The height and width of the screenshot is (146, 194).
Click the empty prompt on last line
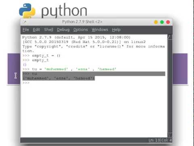click(26, 83)
